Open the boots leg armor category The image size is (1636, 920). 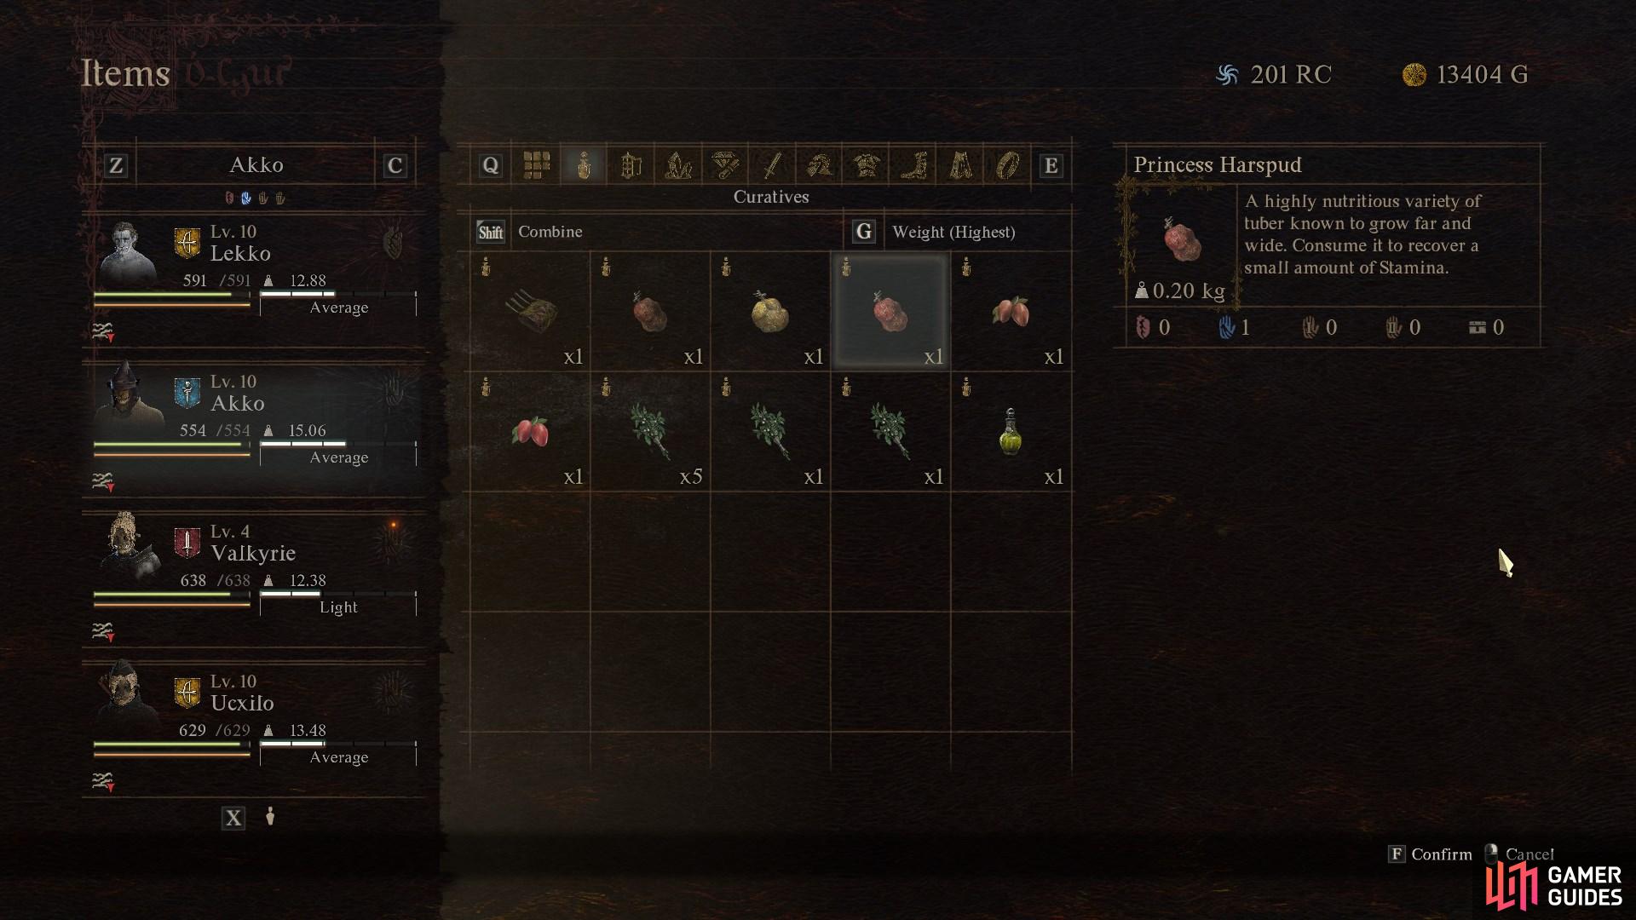tap(913, 164)
